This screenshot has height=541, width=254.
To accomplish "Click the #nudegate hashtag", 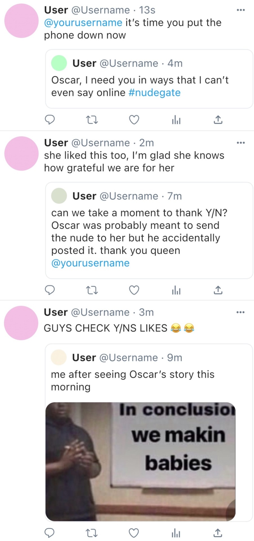I will 154,93.
